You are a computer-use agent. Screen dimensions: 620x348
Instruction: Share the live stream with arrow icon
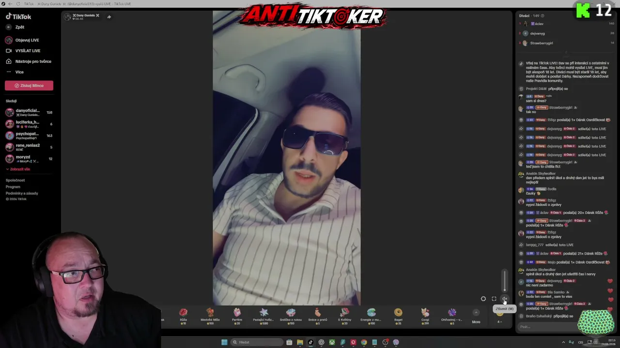(109, 17)
